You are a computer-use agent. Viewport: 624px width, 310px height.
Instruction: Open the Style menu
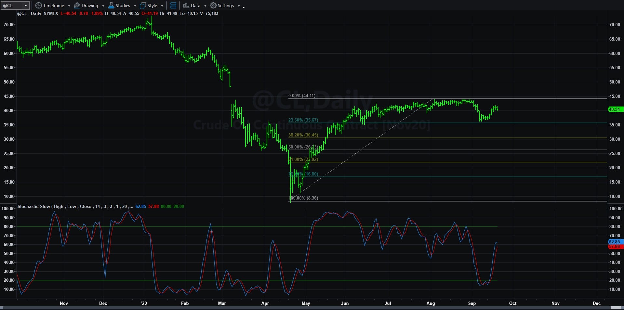point(151,6)
